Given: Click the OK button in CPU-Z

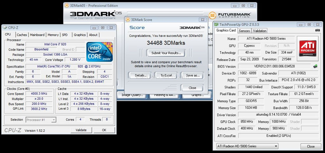Looking at the screenshot, I should [x=104, y=130].
